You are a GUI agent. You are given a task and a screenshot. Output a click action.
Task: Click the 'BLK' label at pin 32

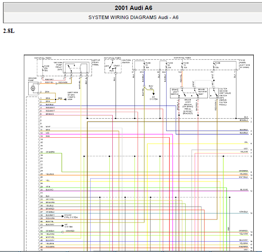point(48,196)
